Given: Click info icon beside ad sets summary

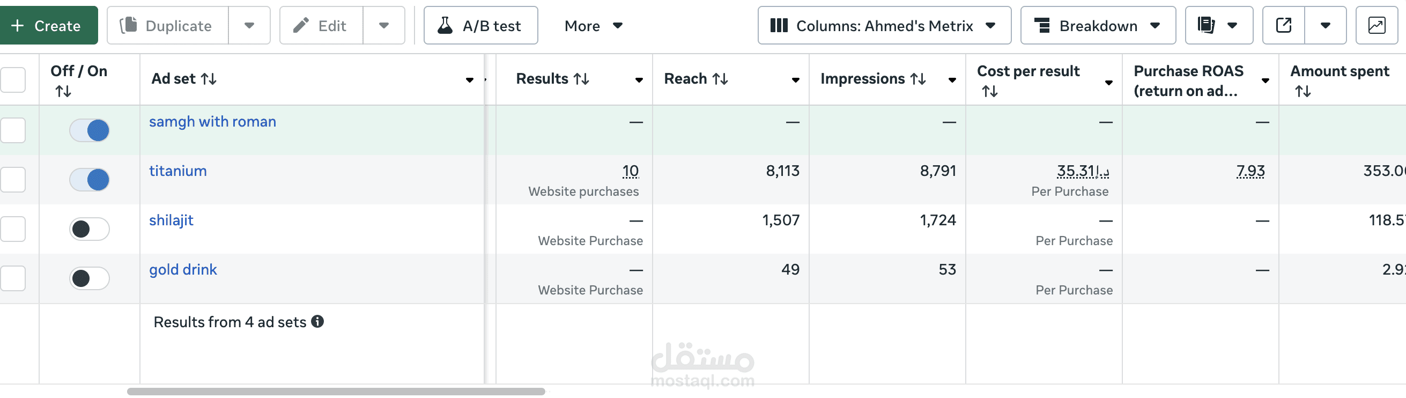Looking at the screenshot, I should pyautogui.click(x=317, y=322).
